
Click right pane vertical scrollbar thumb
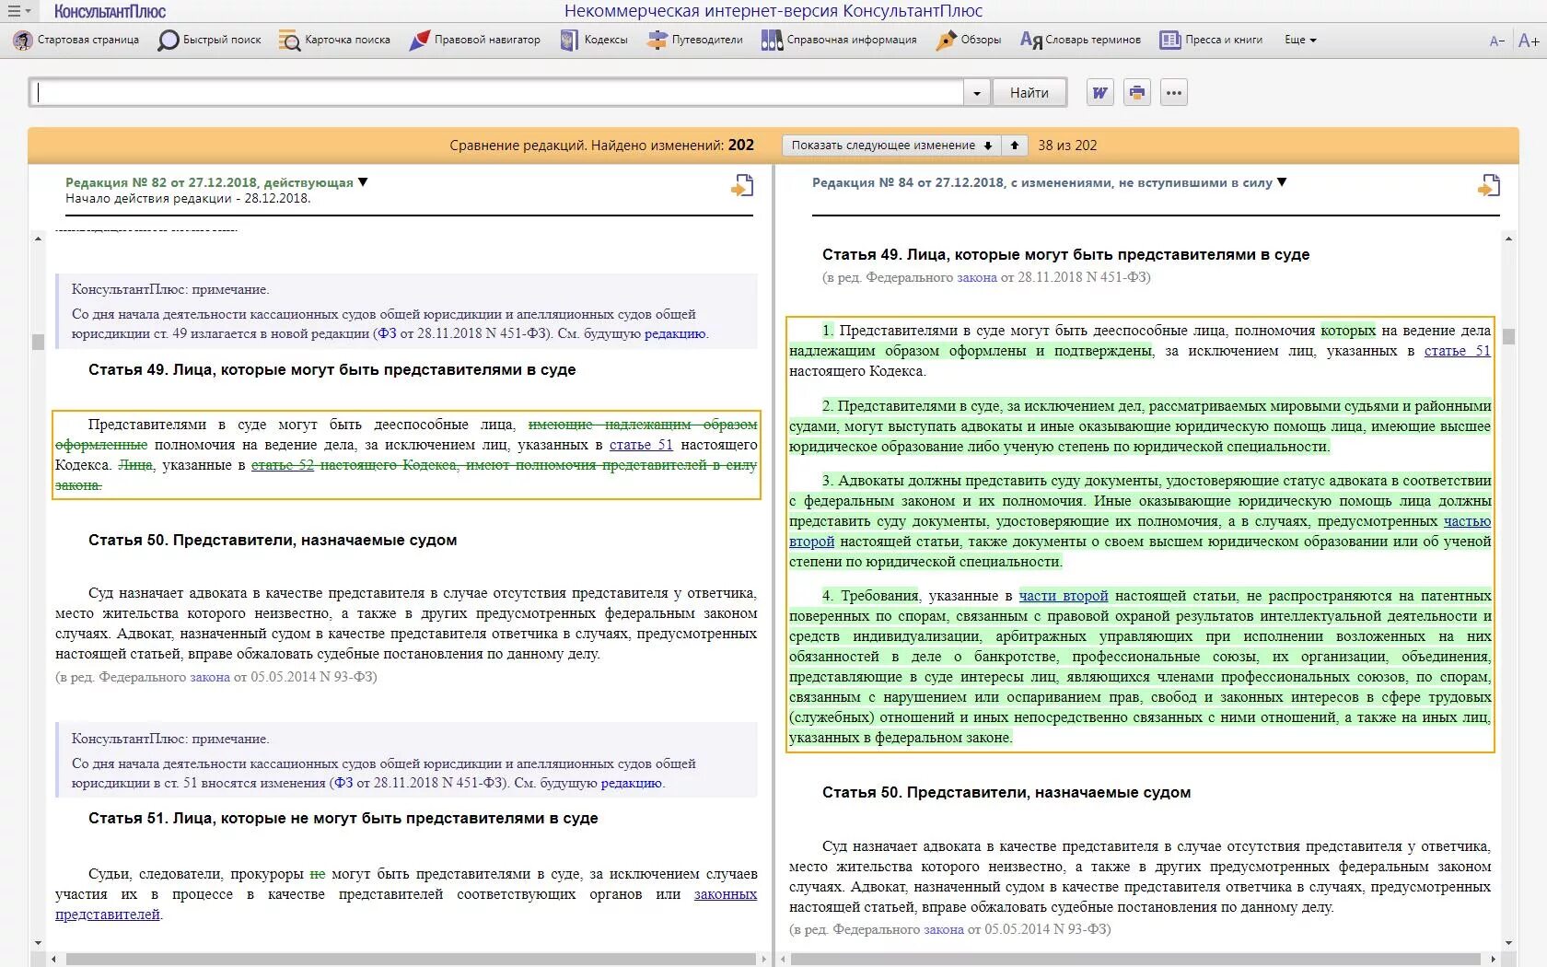tap(1508, 336)
